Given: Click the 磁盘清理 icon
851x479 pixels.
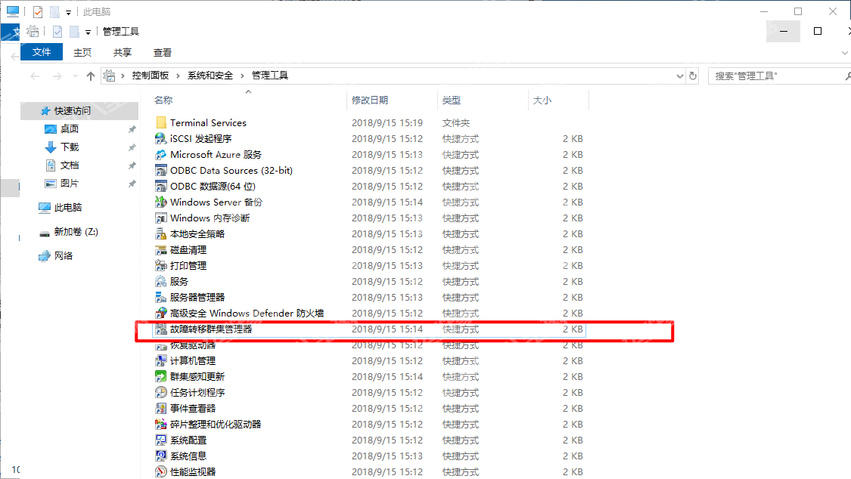Looking at the screenshot, I should [160, 250].
